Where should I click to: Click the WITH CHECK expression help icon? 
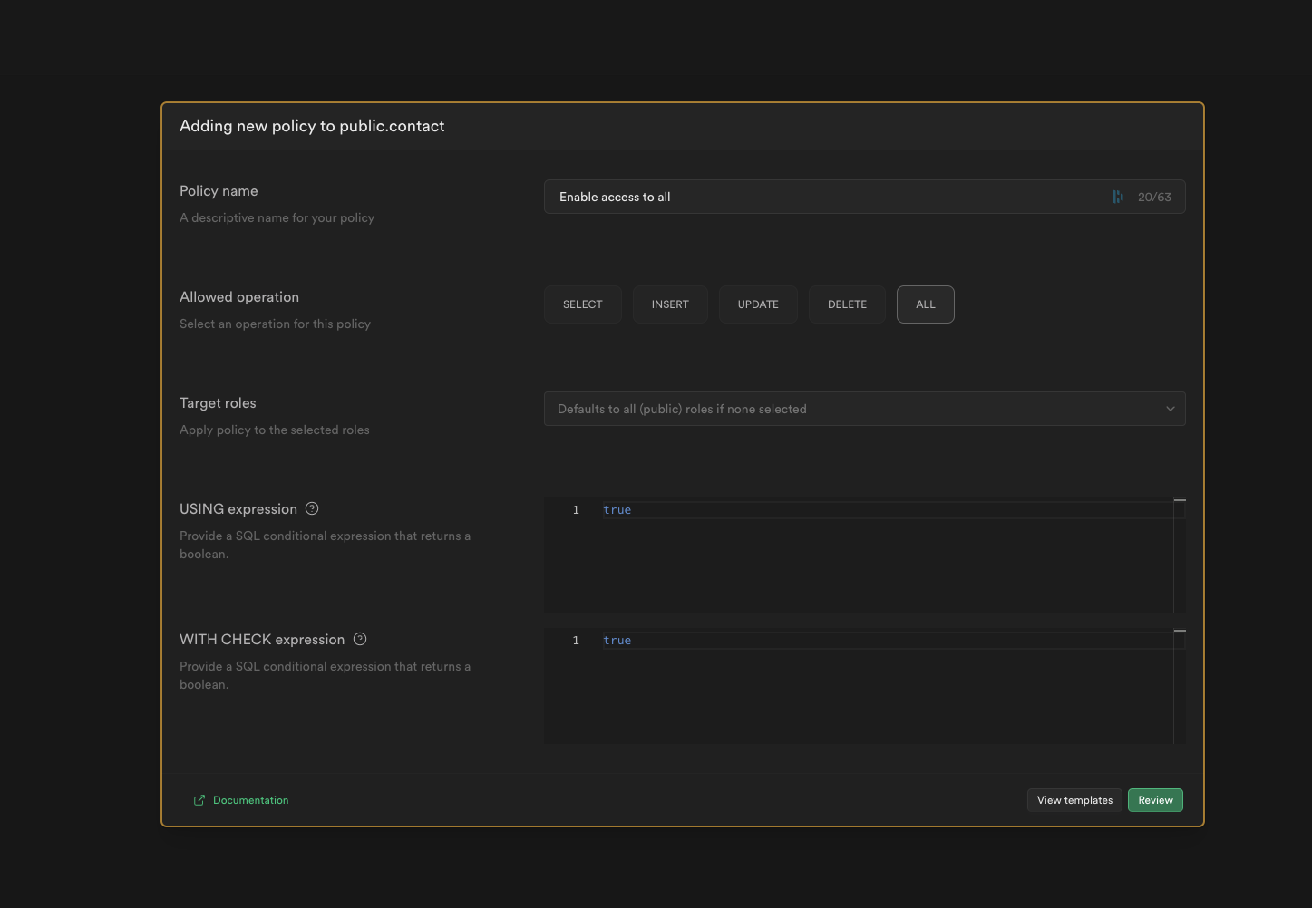pos(359,639)
